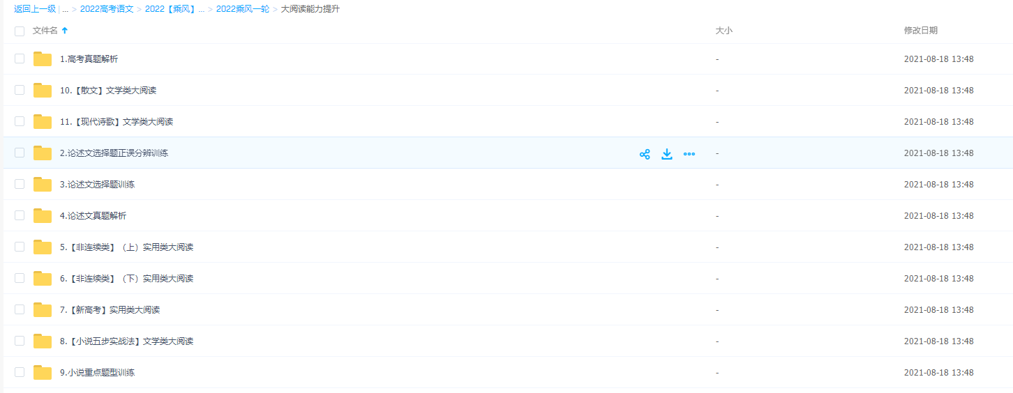Navigate to the 2022乘风一轮 breadcrumb
The height and width of the screenshot is (393, 1013).
click(x=243, y=9)
